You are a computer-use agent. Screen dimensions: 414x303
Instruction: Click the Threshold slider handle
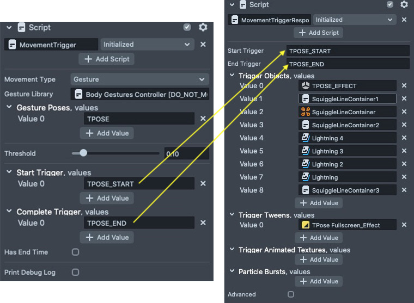(x=83, y=153)
